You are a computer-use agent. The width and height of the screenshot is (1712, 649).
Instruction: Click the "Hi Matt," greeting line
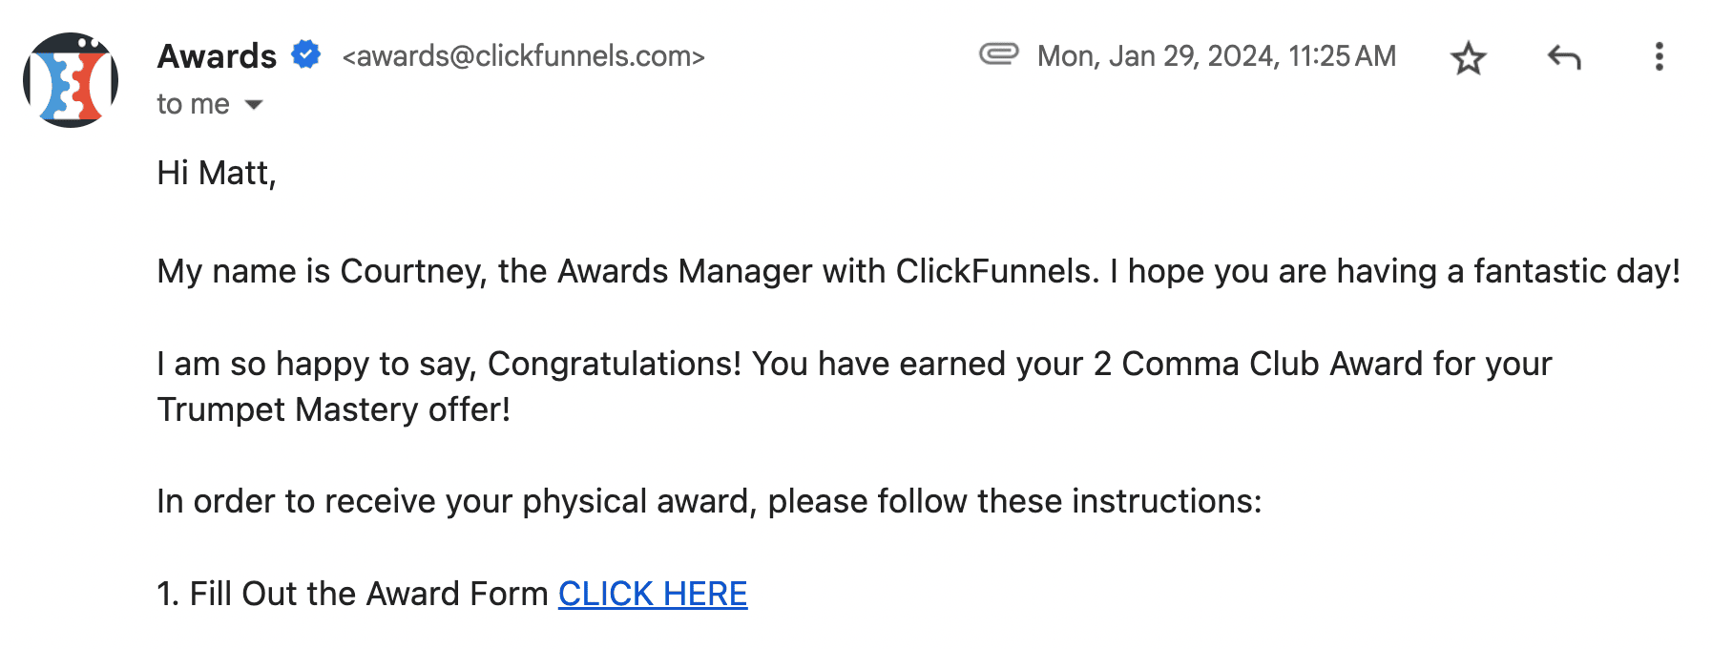click(217, 173)
